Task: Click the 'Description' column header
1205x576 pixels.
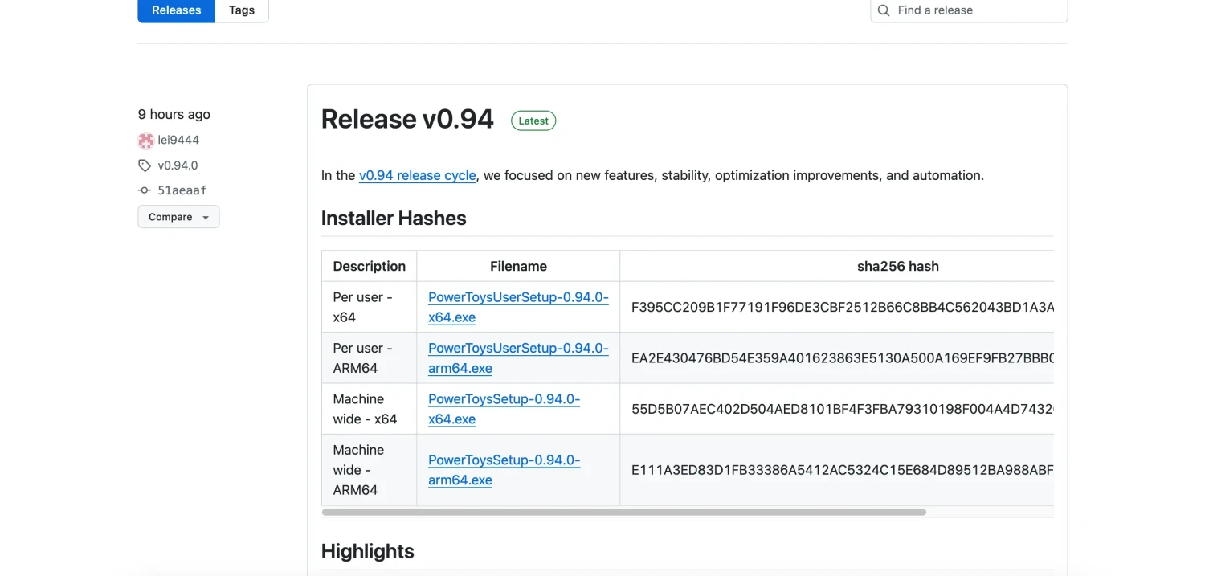Action: [369, 266]
